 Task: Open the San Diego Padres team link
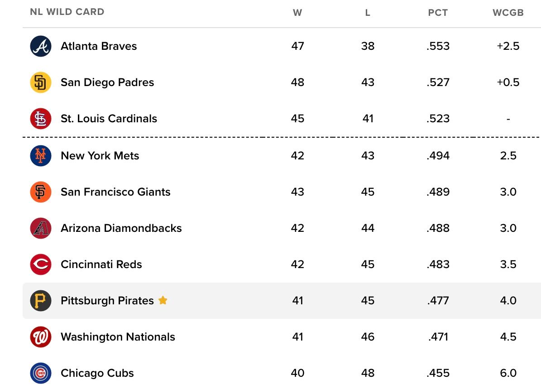click(107, 82)
